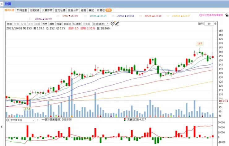
Task: Toggle the 撐壓 support-resistance overlay
Action: [x=59, y=24]
